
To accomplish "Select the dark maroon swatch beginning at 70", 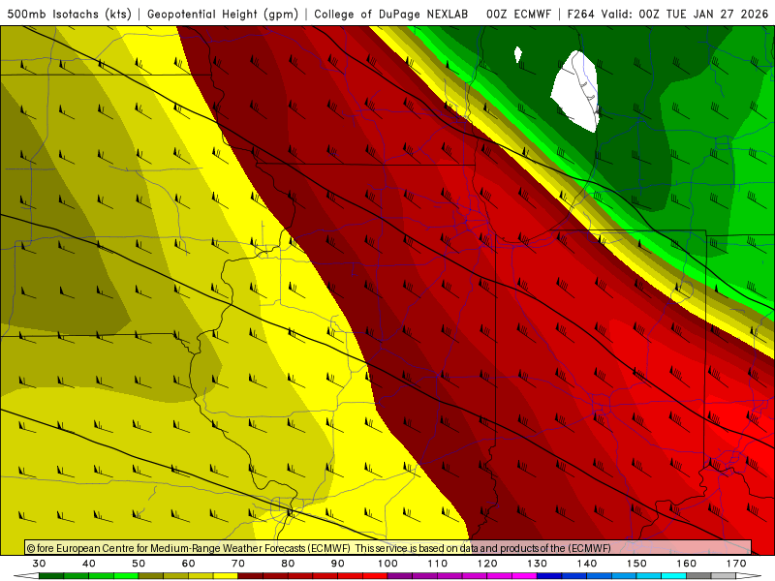I will tap(251, 576).
